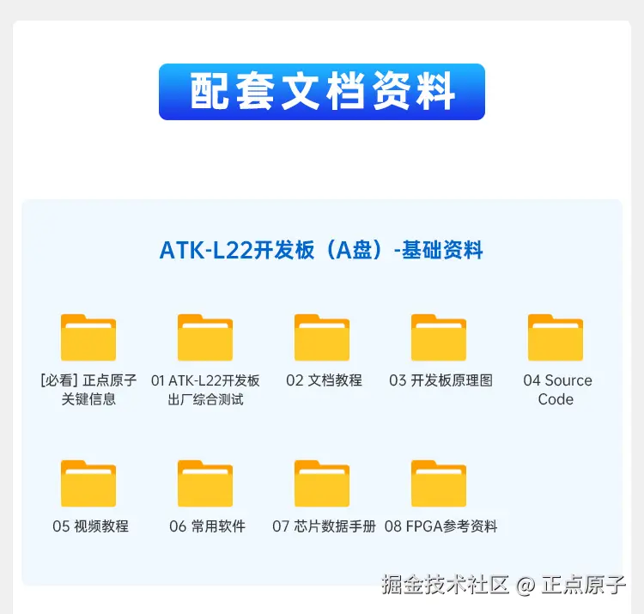The image size is (644, 614).
Task: Open the 07 芯片数据手册 folder icon
Action: pos(322,483)
